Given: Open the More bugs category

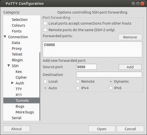Looking at the screenshot, I should coord(25,112).
